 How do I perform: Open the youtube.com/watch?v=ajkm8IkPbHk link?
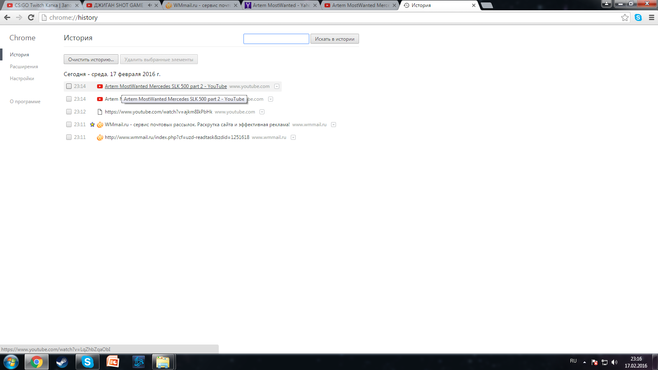click(x=159, y=112)
